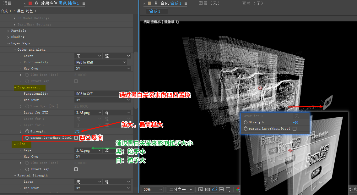Image resolution: width=357 pixels, height=195 pixels.
Task: Expand the Particle group
Action: (x=8, y=31)
